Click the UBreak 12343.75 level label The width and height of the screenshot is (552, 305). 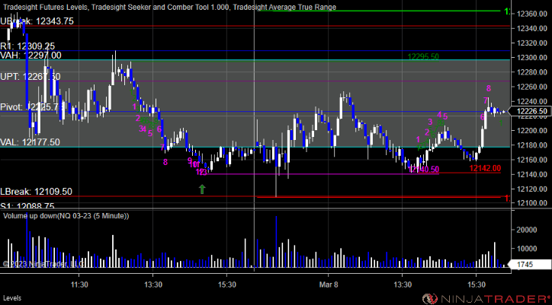click(37, 21)
